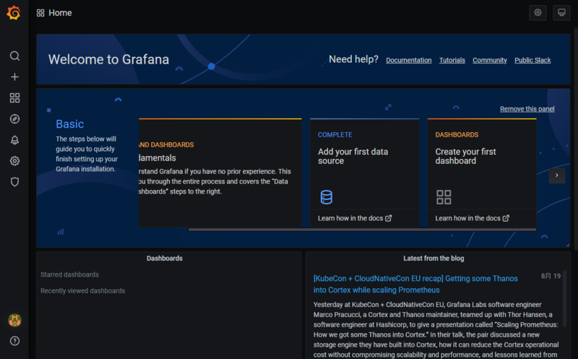Open the Home dashboard picker title
Viewport: 578px width, 359px height.
pos(60,13)
